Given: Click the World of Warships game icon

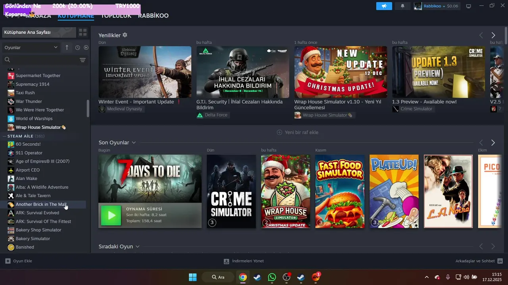Looking at the screenshot, I should click(x=11, y=118).
